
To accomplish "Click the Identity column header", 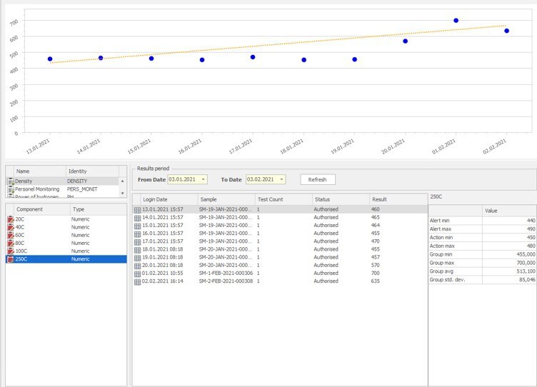I will click(x=92, y=171).
